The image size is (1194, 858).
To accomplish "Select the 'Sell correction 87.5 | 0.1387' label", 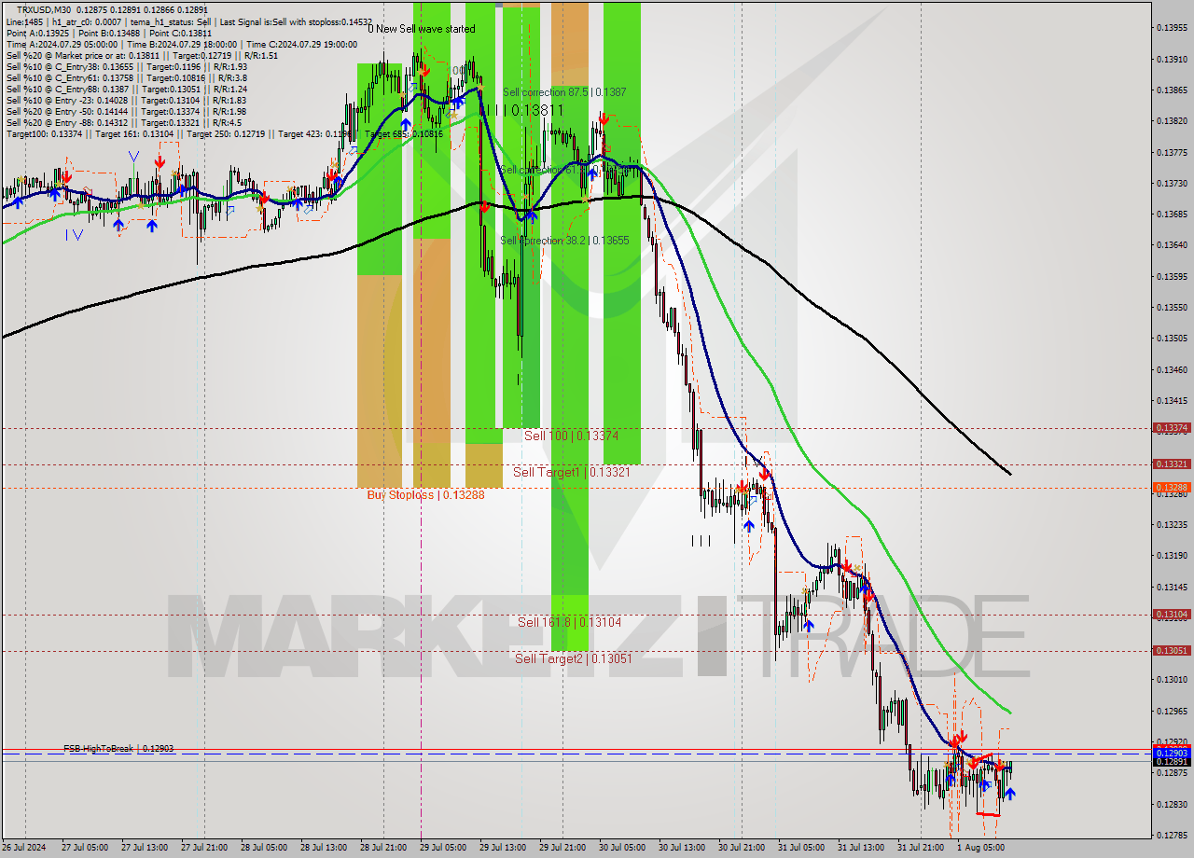I will (x=564, y=92).
